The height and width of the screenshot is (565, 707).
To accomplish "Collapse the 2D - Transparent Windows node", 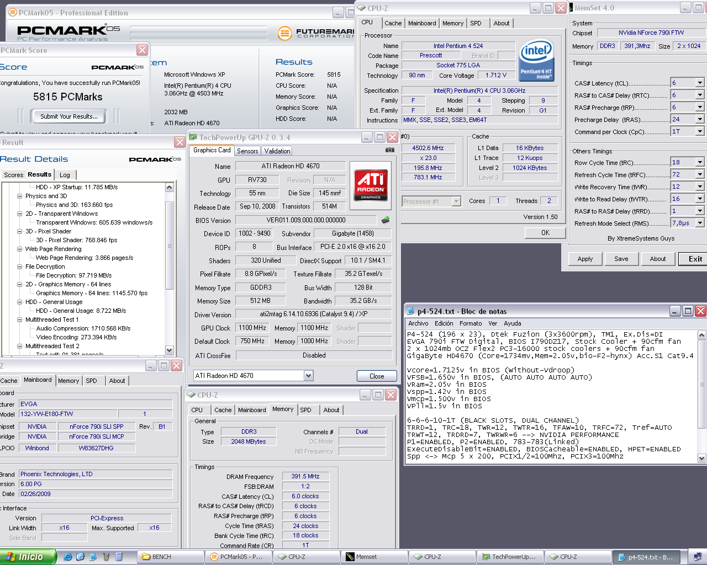I will coord(20,214).
